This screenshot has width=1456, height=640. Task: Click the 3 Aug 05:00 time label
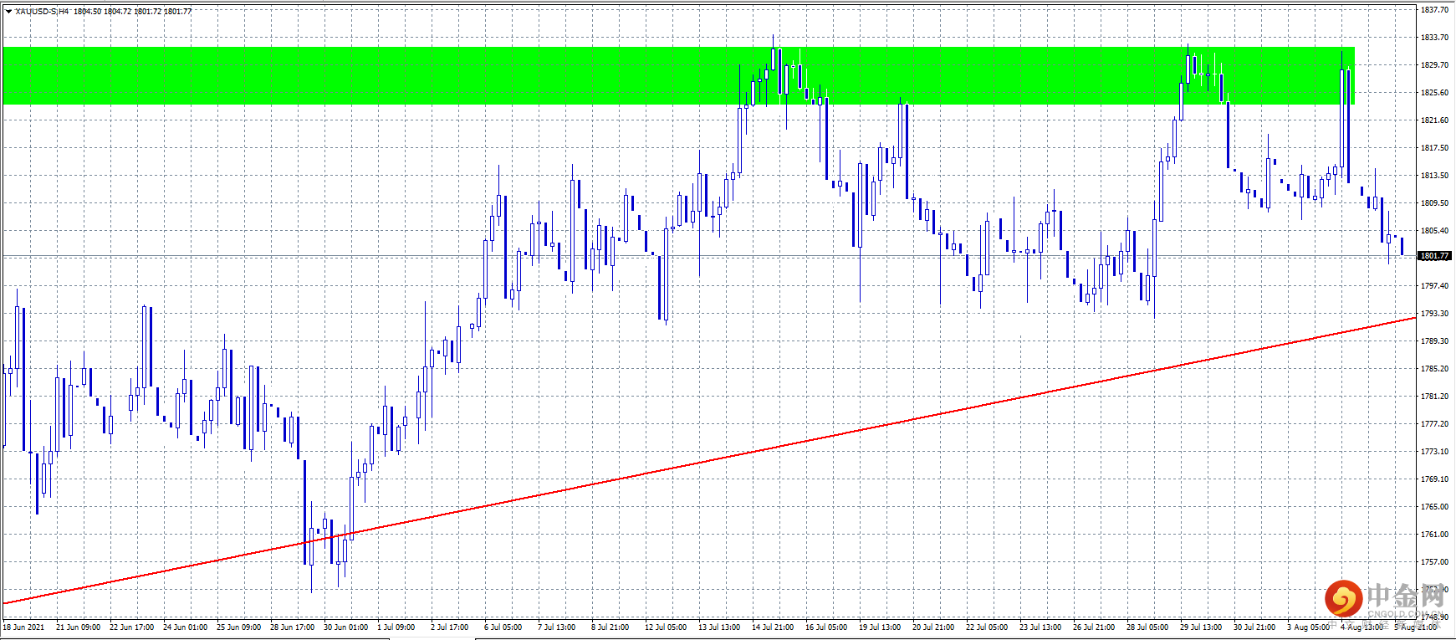point(1308,627)
